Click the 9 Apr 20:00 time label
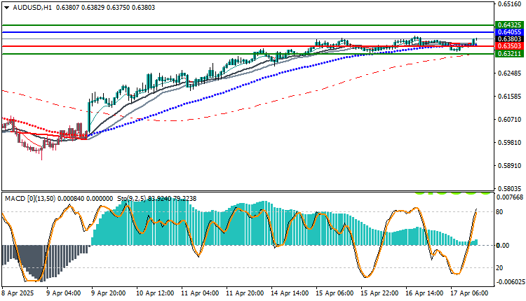526x301 pixels. 108,293
